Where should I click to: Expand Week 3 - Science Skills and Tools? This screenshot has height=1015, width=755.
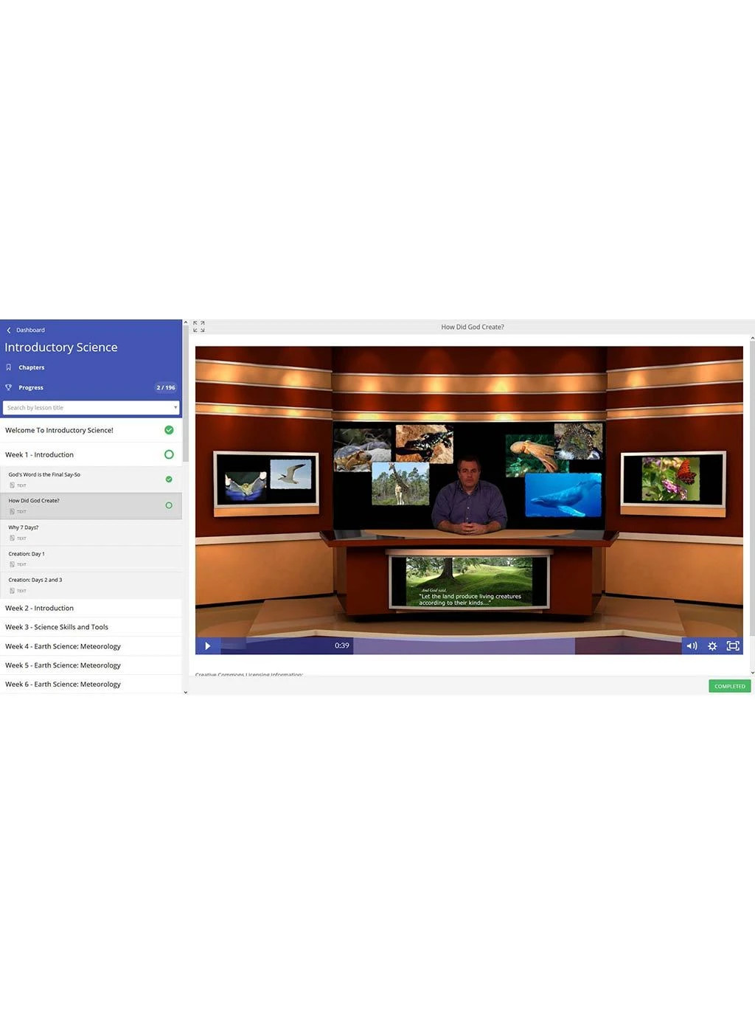[91, 627]
